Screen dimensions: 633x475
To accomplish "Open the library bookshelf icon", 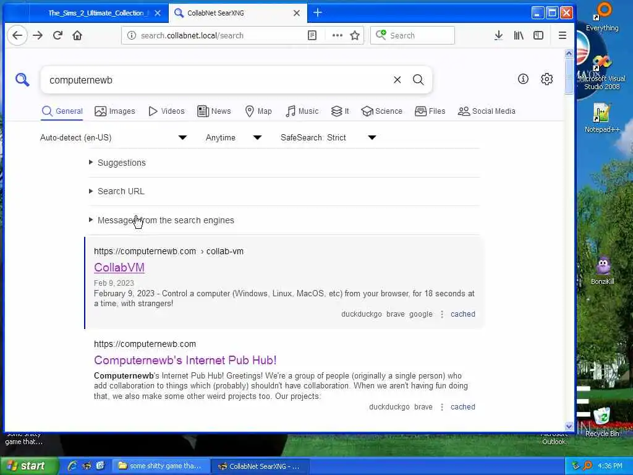I will (x=519, y=35).
